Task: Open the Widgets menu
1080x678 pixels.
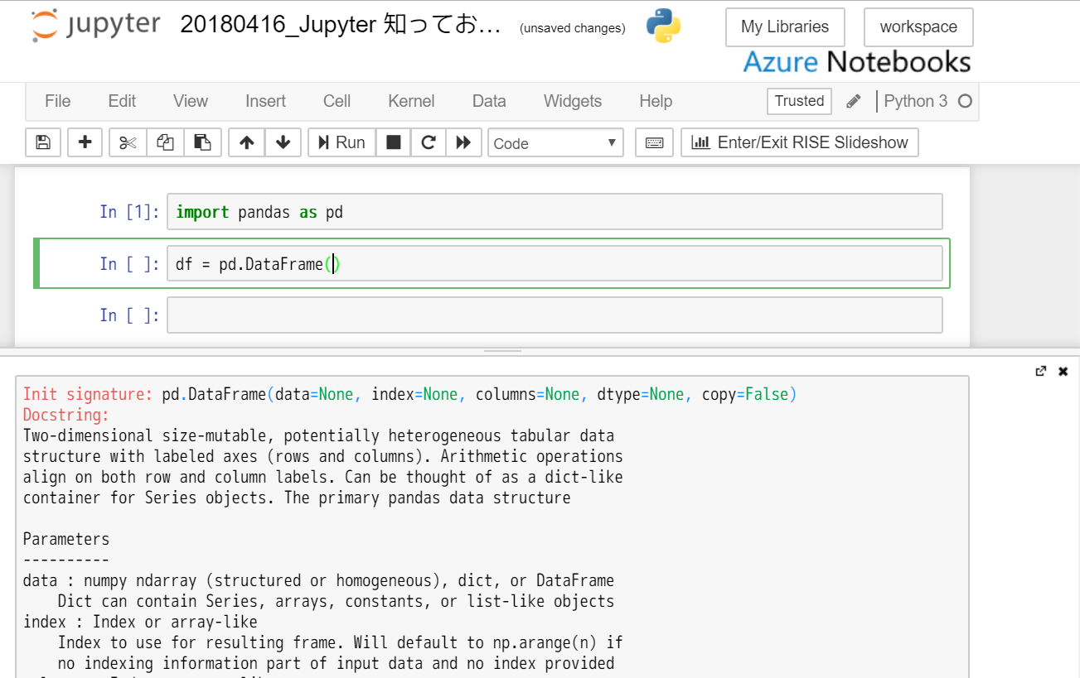Action: [573, 101]
